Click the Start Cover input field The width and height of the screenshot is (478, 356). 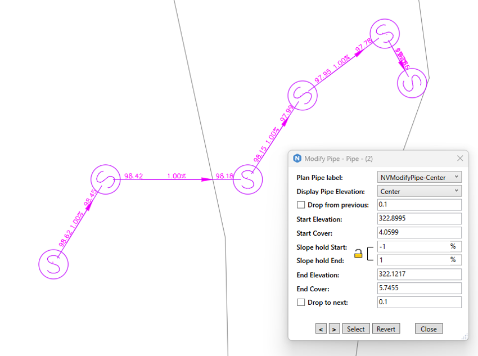point(419,232)
